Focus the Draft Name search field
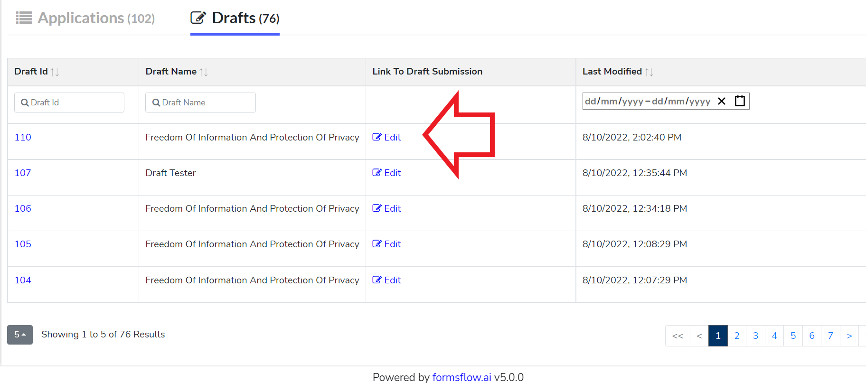866x383 pixels. 200,103
